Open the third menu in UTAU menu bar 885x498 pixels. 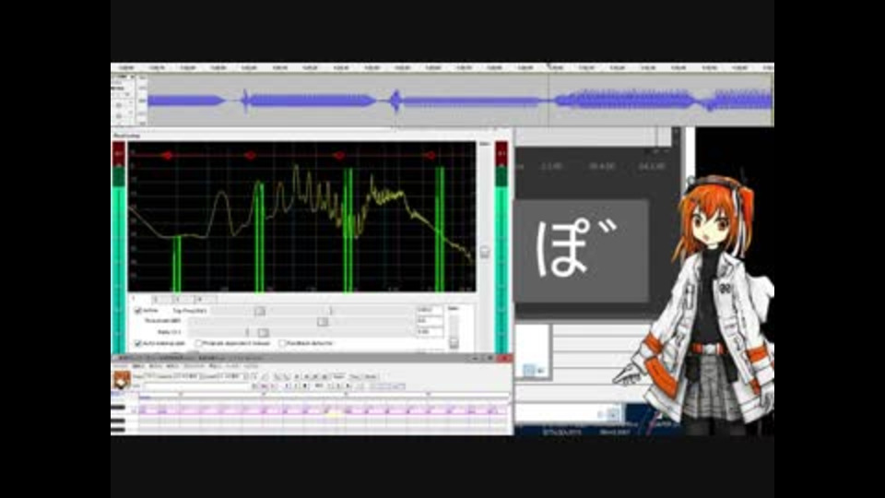click(x=156, y=366)
